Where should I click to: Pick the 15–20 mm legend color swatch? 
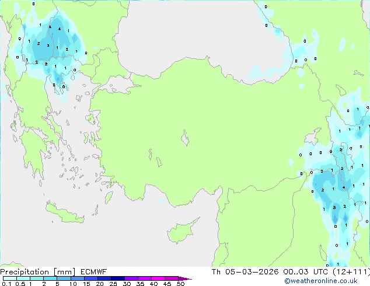90,278
